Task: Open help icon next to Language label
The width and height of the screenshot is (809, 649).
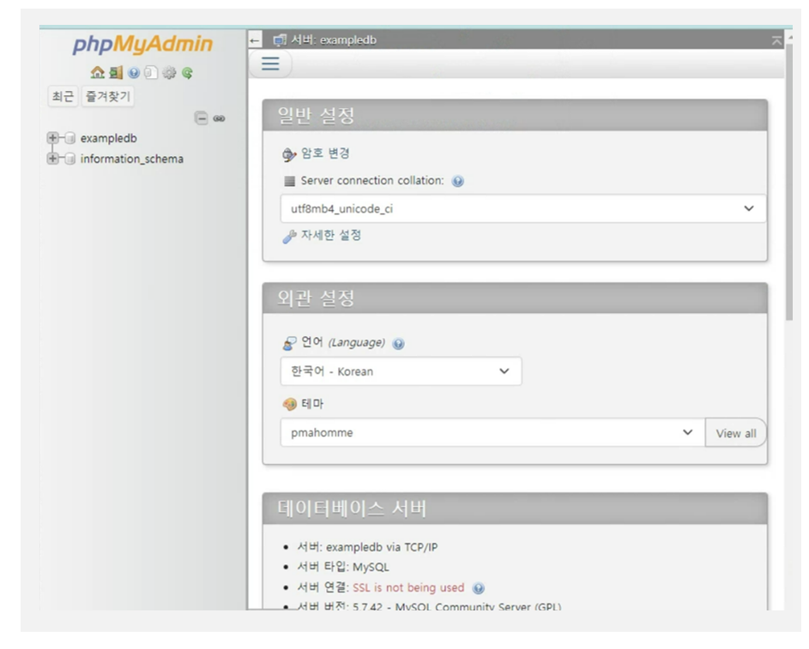Action: pyautogui.click(x=398, y=344)
